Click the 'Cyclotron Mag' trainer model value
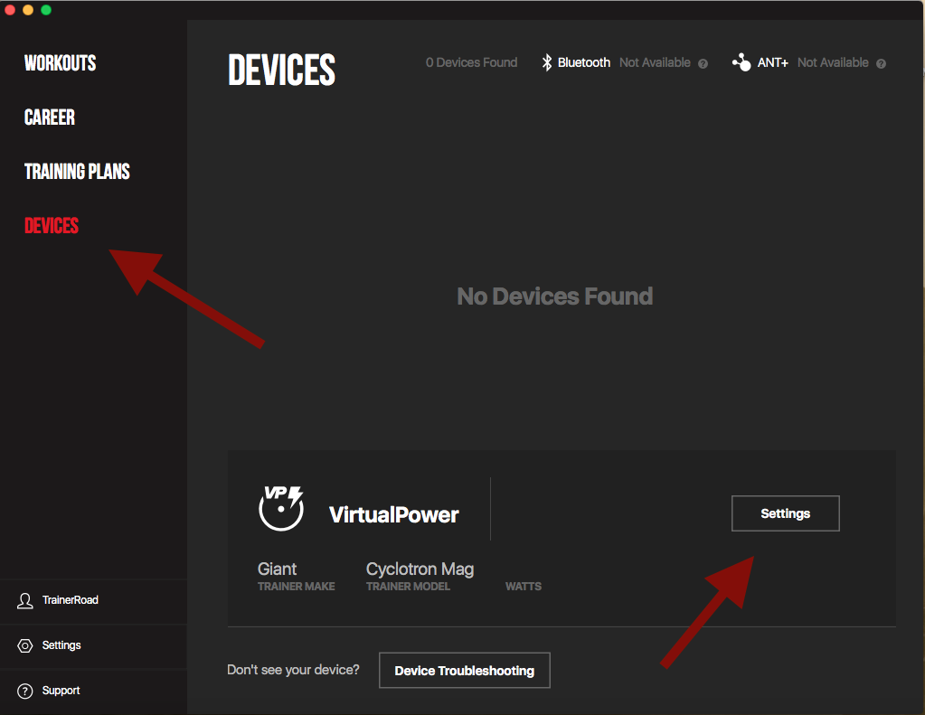This screenshot has width=925, height=715. click(x=420, y=569)
